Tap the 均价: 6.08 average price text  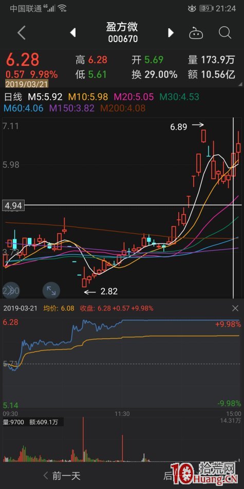click(x=59, y=308)
